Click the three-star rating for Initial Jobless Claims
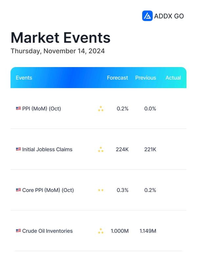This screenshot has width=197, height=263. (101, 149)
